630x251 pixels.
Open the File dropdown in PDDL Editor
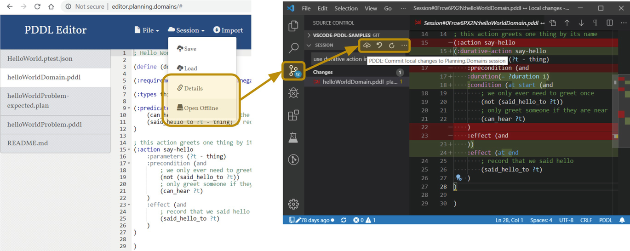147,30
